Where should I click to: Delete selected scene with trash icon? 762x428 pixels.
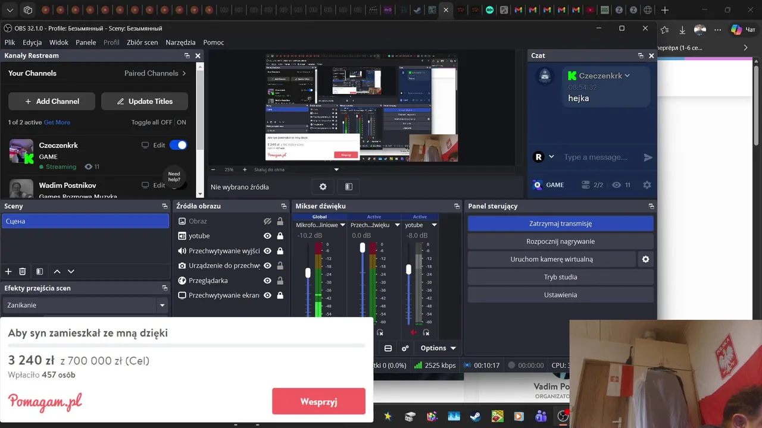[23, 272]
